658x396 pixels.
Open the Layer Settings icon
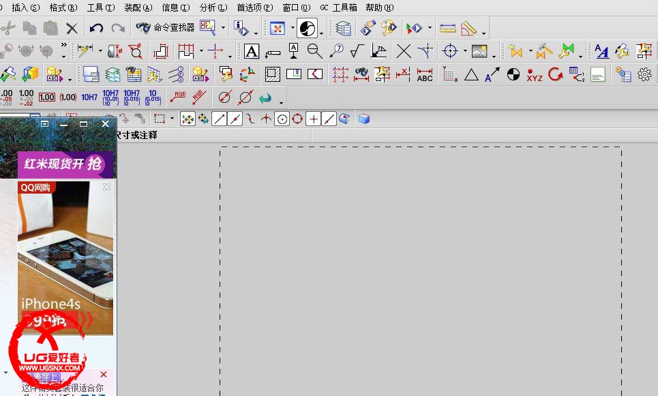pos(343,28)
